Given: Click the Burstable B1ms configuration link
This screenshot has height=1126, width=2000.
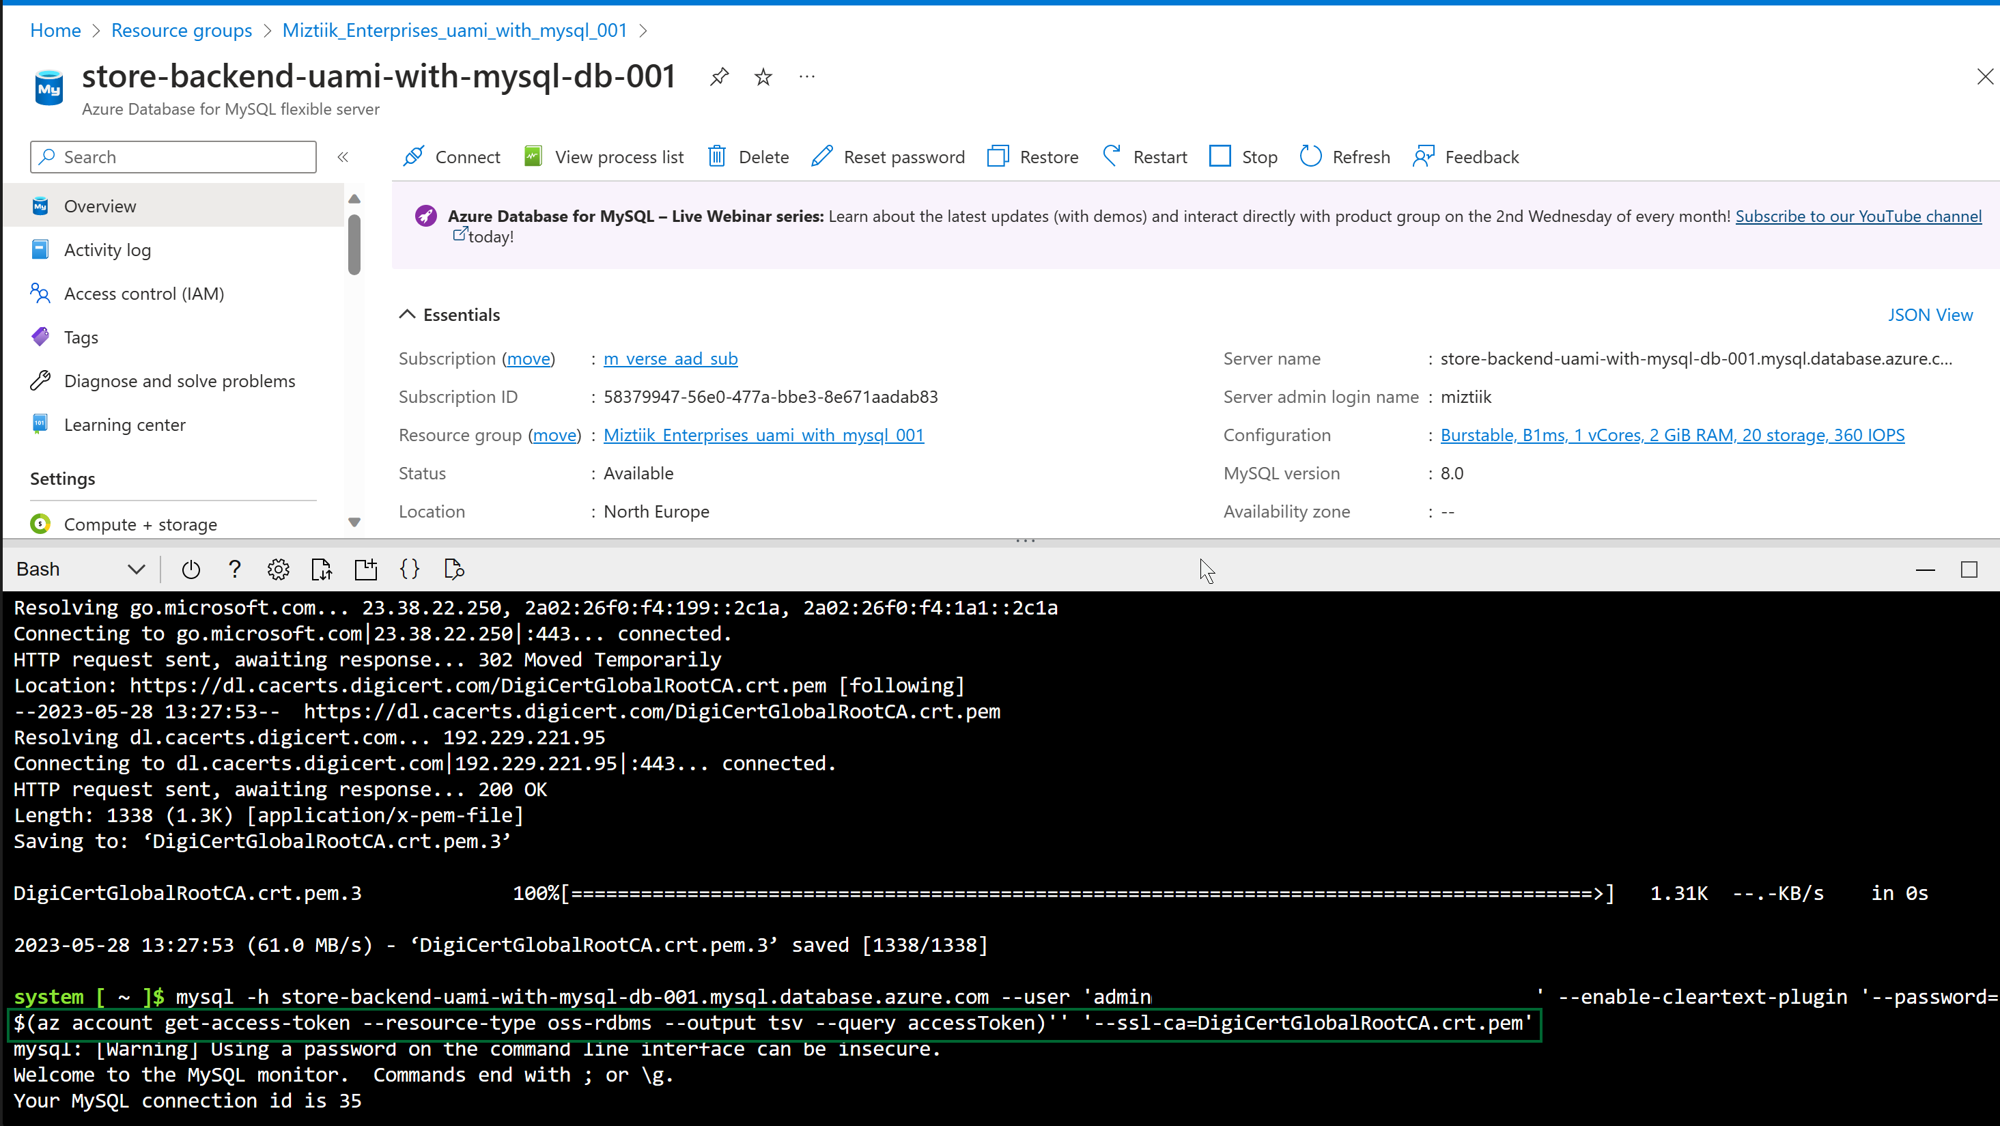Looking at the screenshot, I should point(1673,434).
